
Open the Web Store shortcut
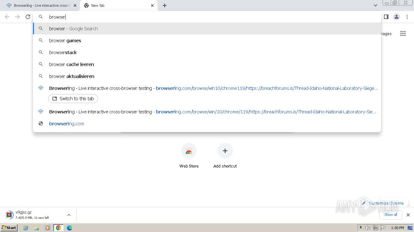coord(189,156)
